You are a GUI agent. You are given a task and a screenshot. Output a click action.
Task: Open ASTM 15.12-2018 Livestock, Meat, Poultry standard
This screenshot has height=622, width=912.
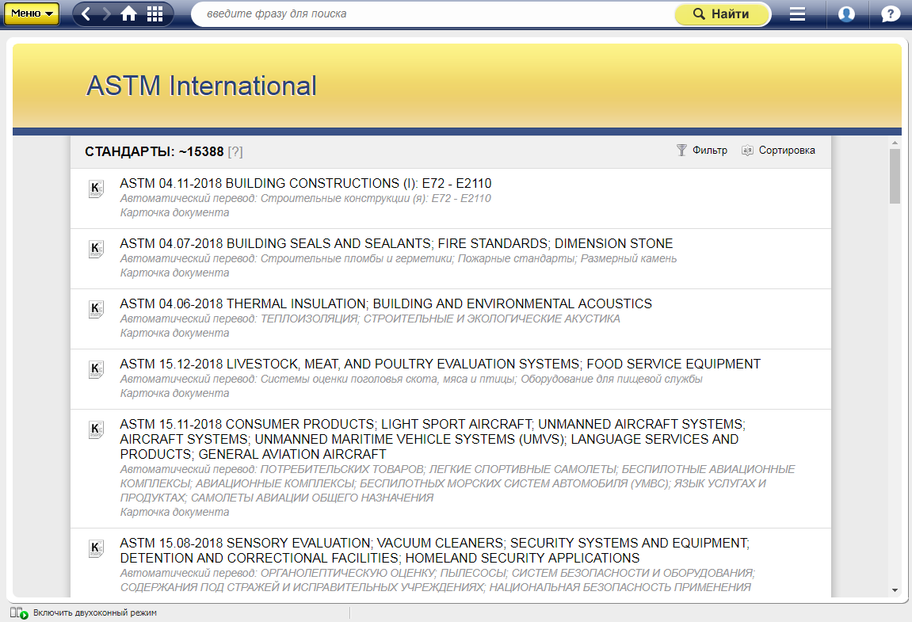tap(440, 364)
